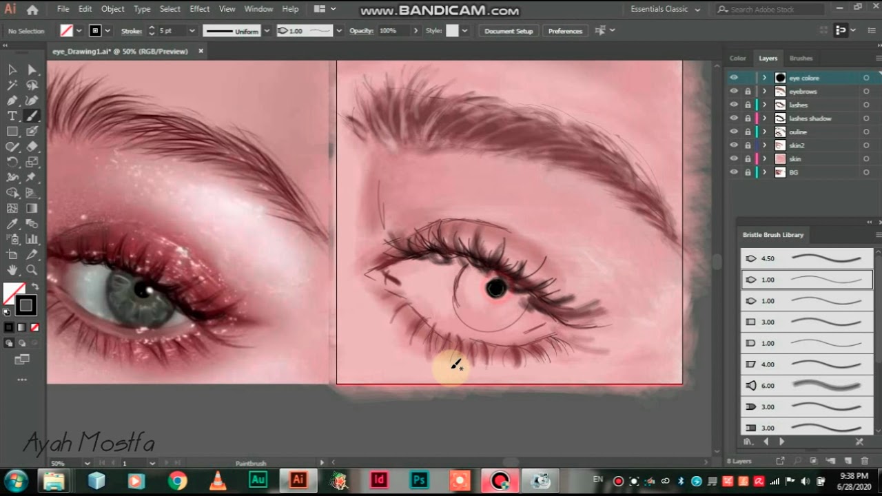Open the Effect menu
Screen dimensions: 882x496
199,9
